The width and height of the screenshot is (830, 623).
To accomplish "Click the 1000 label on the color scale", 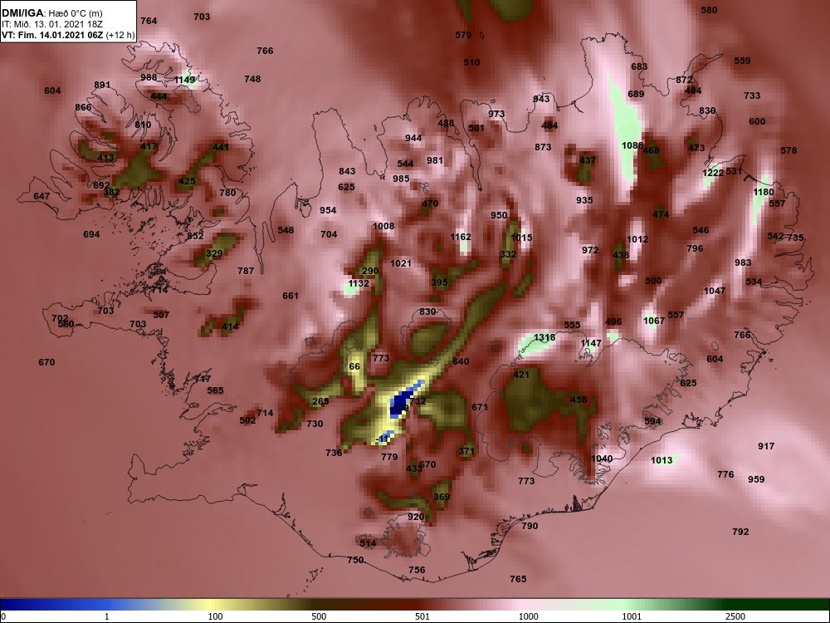I will [529, 616].
